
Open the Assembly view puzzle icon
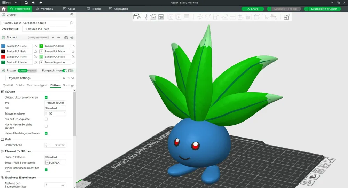287,17
